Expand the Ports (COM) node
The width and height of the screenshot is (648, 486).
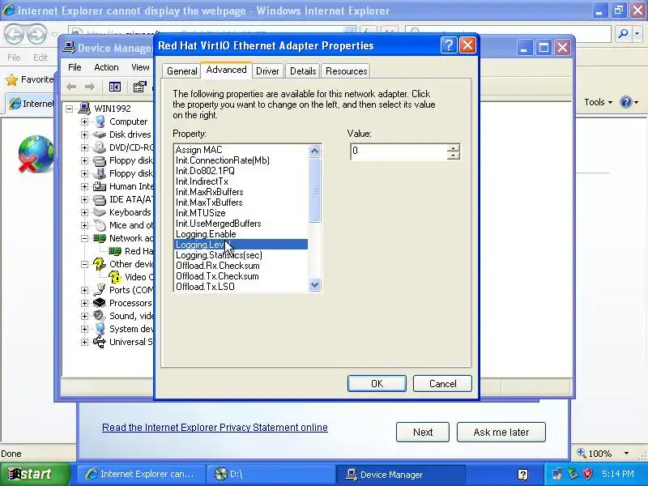coord(84,291)
